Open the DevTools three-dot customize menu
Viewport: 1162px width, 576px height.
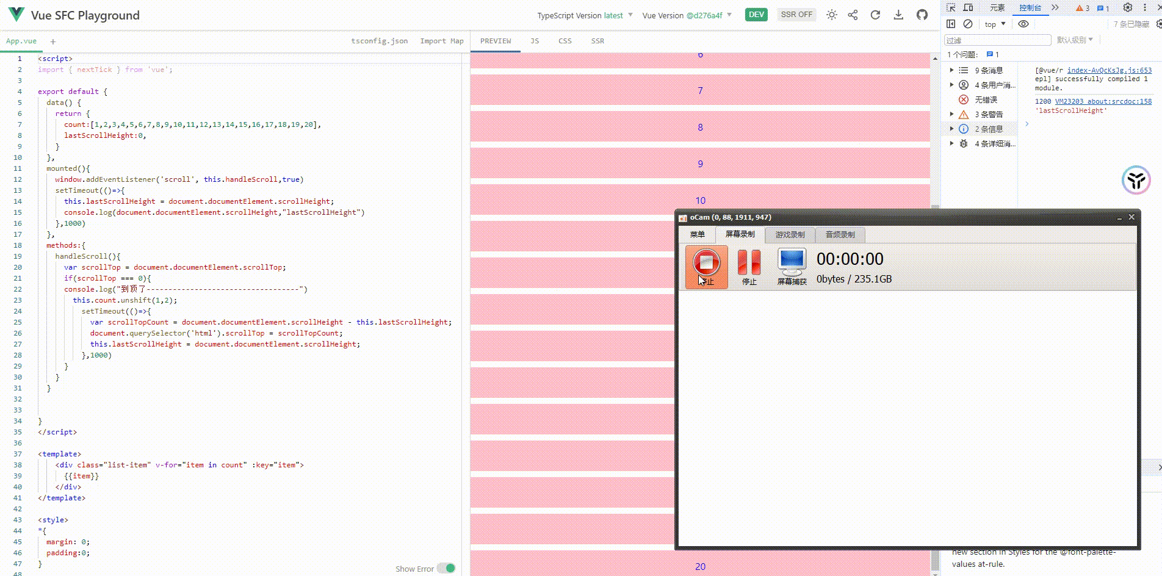(1145, 7)
